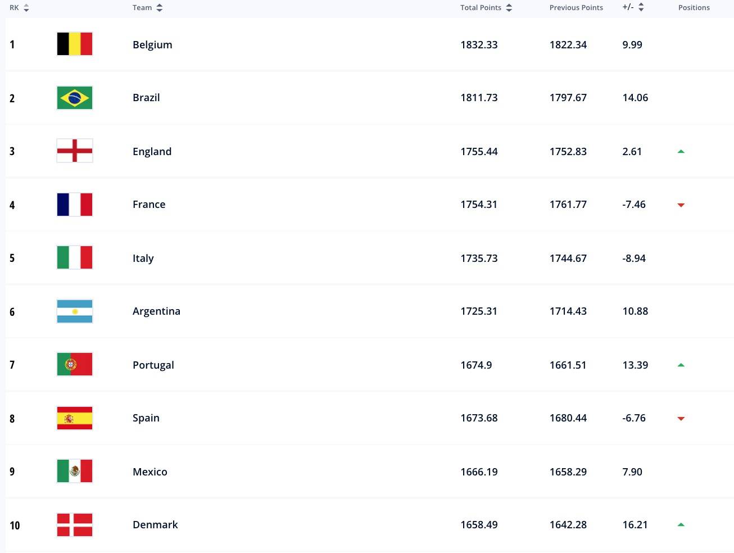
Task: Sort the table by Team column
Action: pos(147,7)
